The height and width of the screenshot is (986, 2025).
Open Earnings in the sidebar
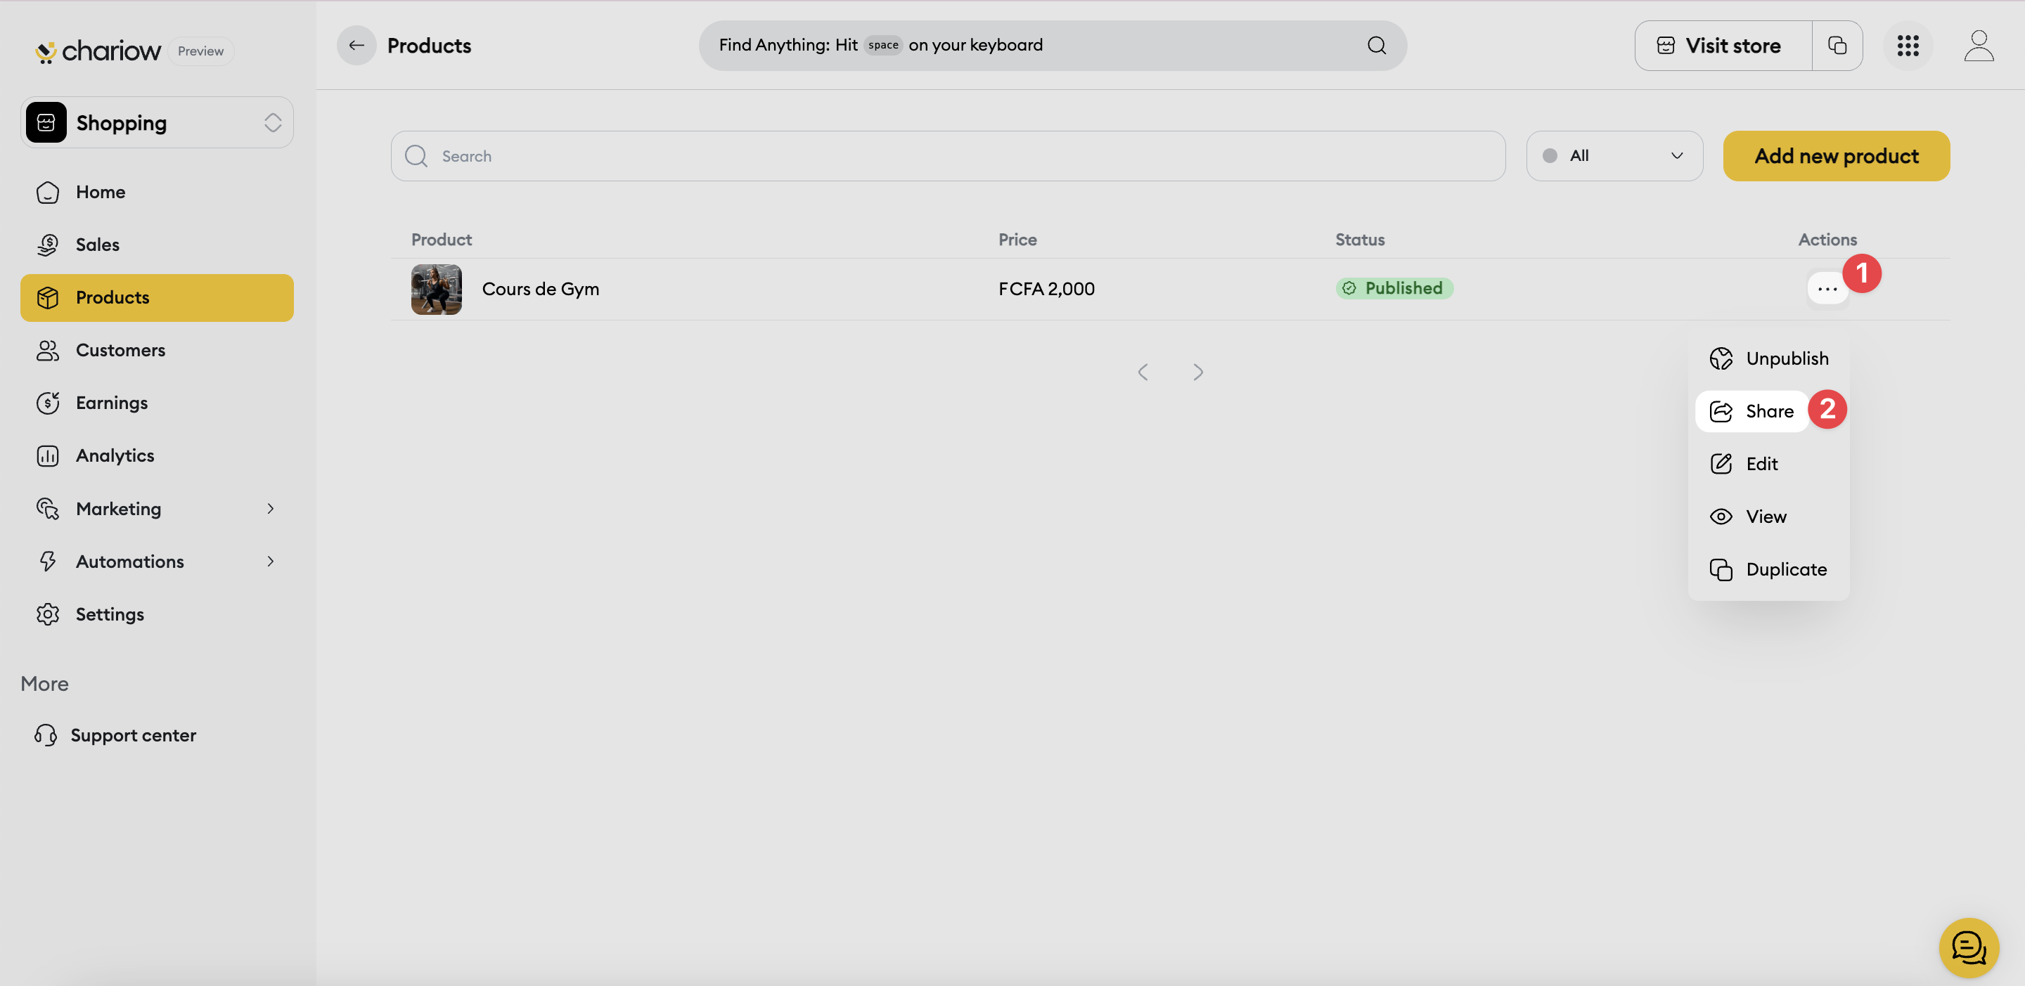tap(157, 403)
